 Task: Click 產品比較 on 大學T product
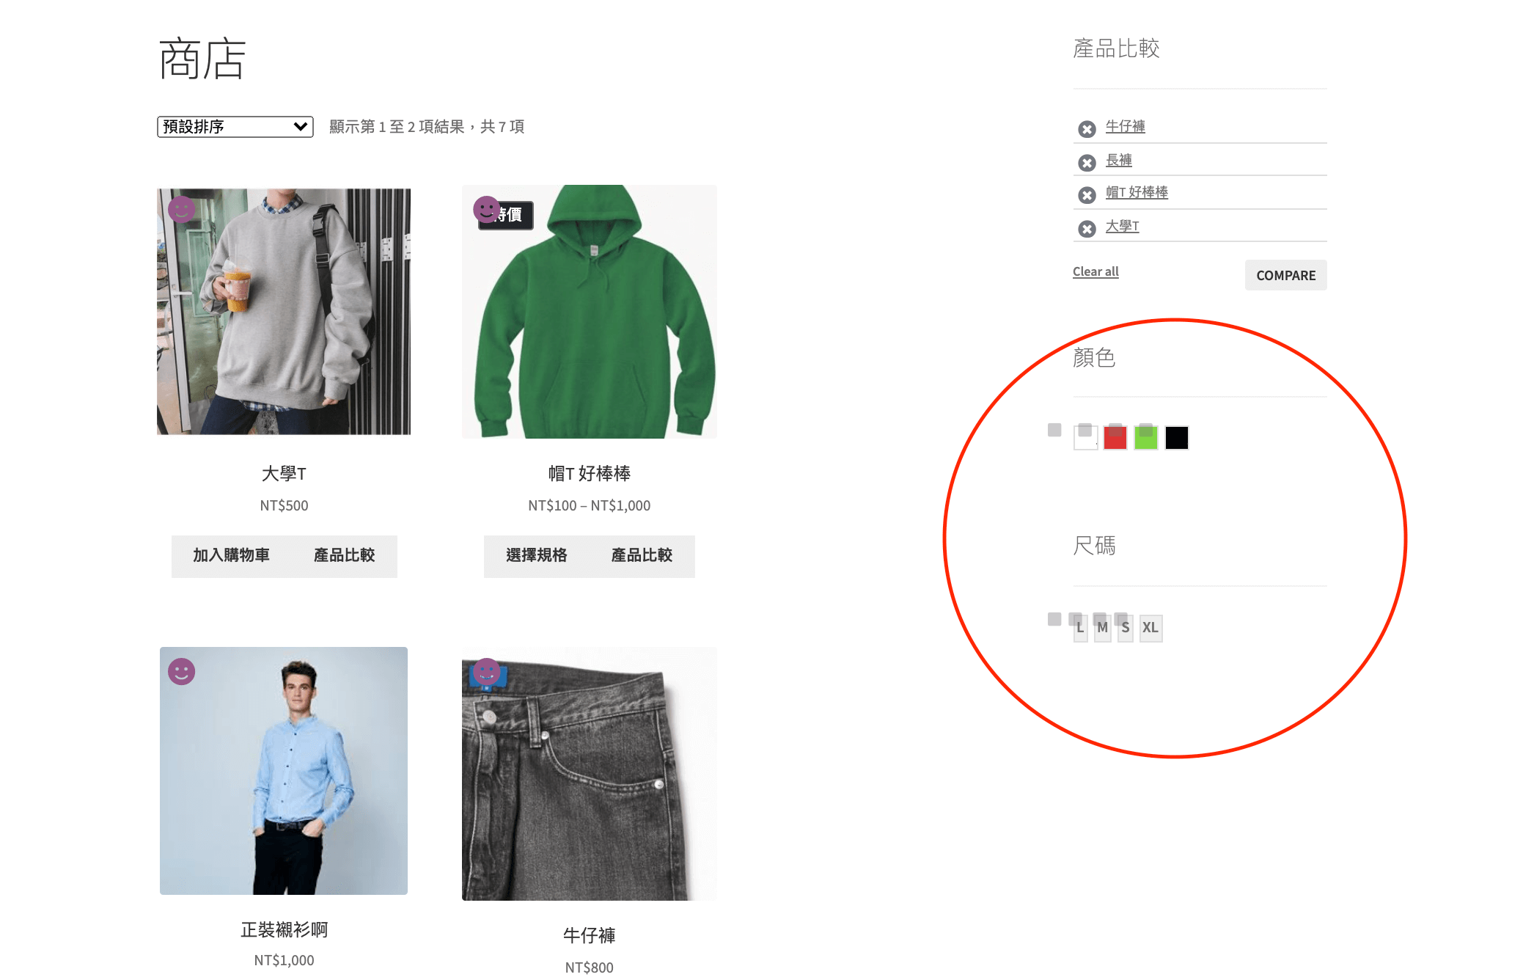(x=345, y=553)
